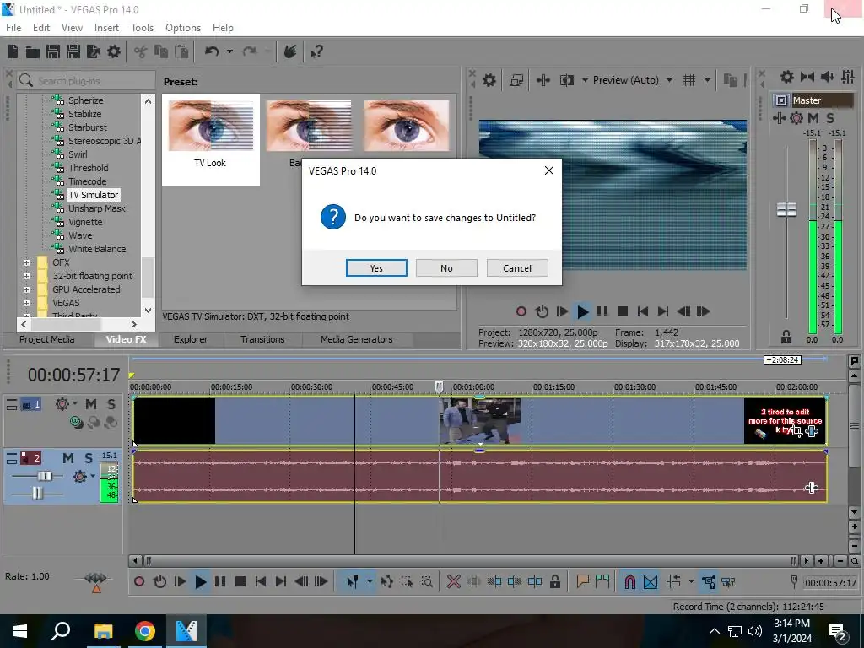Viewport: 864px width, 648px height.
Task: Open Google Chrome from taskbar
Action: [145, 631]
